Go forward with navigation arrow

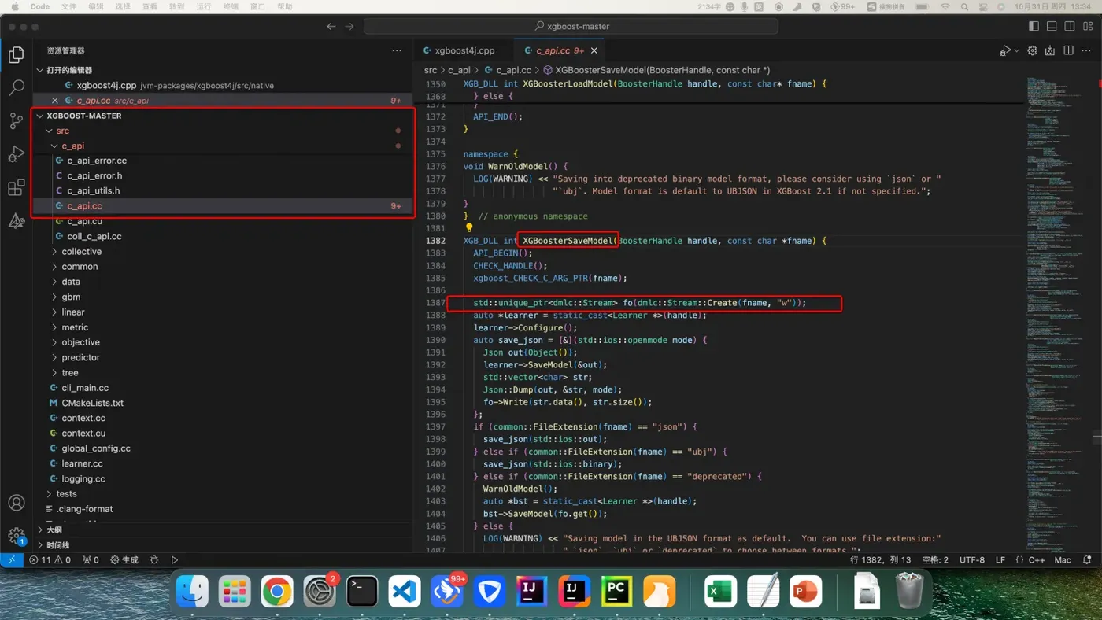point(349,26)
